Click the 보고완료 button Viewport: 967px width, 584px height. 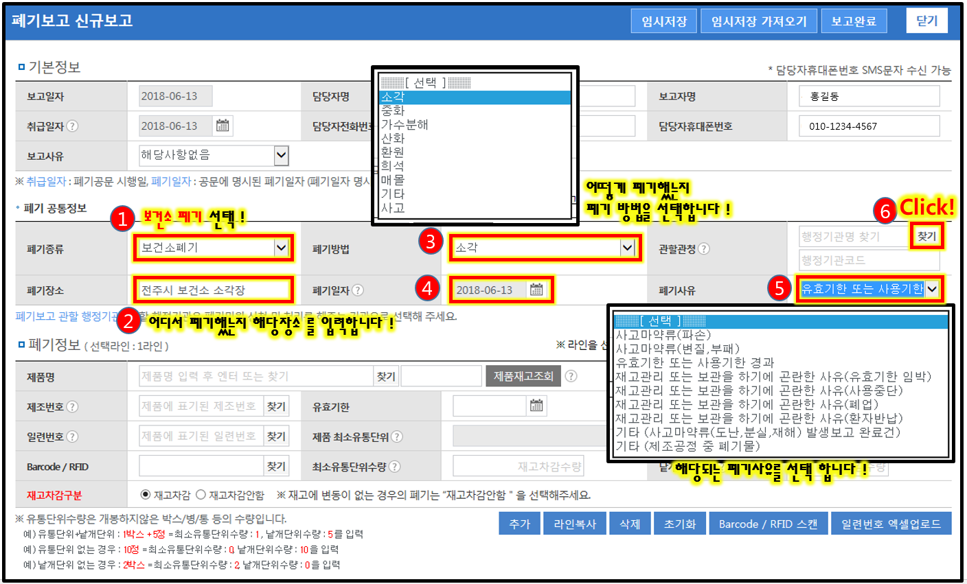[x=854, y=21]
